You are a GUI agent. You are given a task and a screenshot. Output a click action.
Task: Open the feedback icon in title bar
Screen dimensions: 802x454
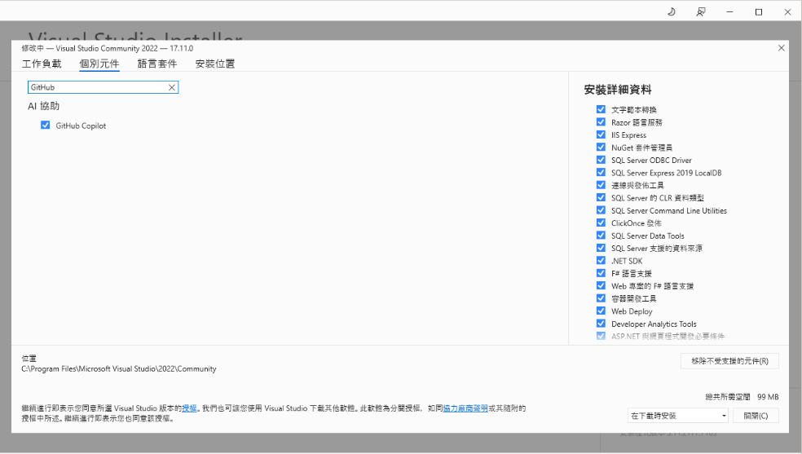701,11
